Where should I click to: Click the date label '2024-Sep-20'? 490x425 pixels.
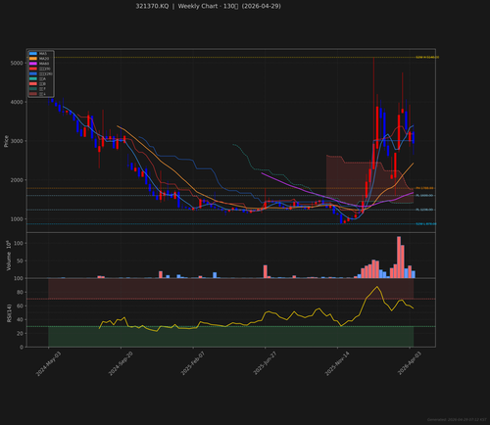[121, 363]
